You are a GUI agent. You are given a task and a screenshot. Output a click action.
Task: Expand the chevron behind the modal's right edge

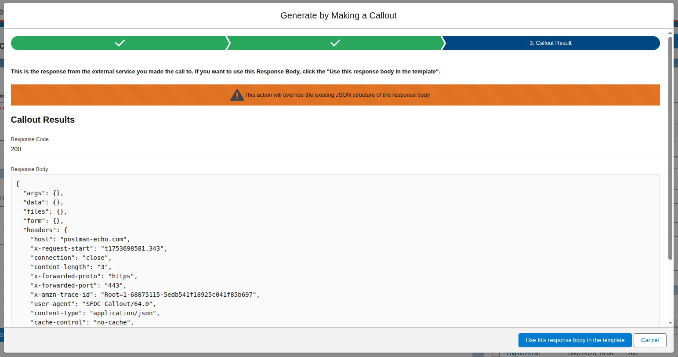click(x=675, y=327)
